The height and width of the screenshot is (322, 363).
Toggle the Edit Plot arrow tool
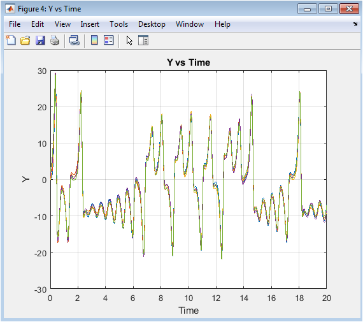click(129, 41)
